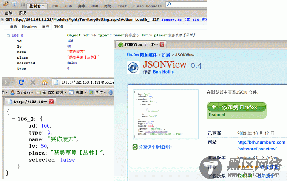Viewport: 287px width, 181px height.
Task: Open the forward history dropdown arrow
Action: pyautogui.click(x=12, y=82)
